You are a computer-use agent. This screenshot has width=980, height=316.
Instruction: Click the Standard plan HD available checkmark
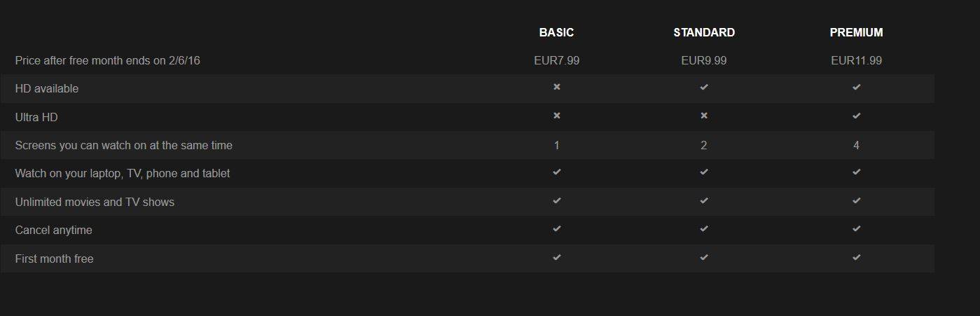(x=704, y=88)
